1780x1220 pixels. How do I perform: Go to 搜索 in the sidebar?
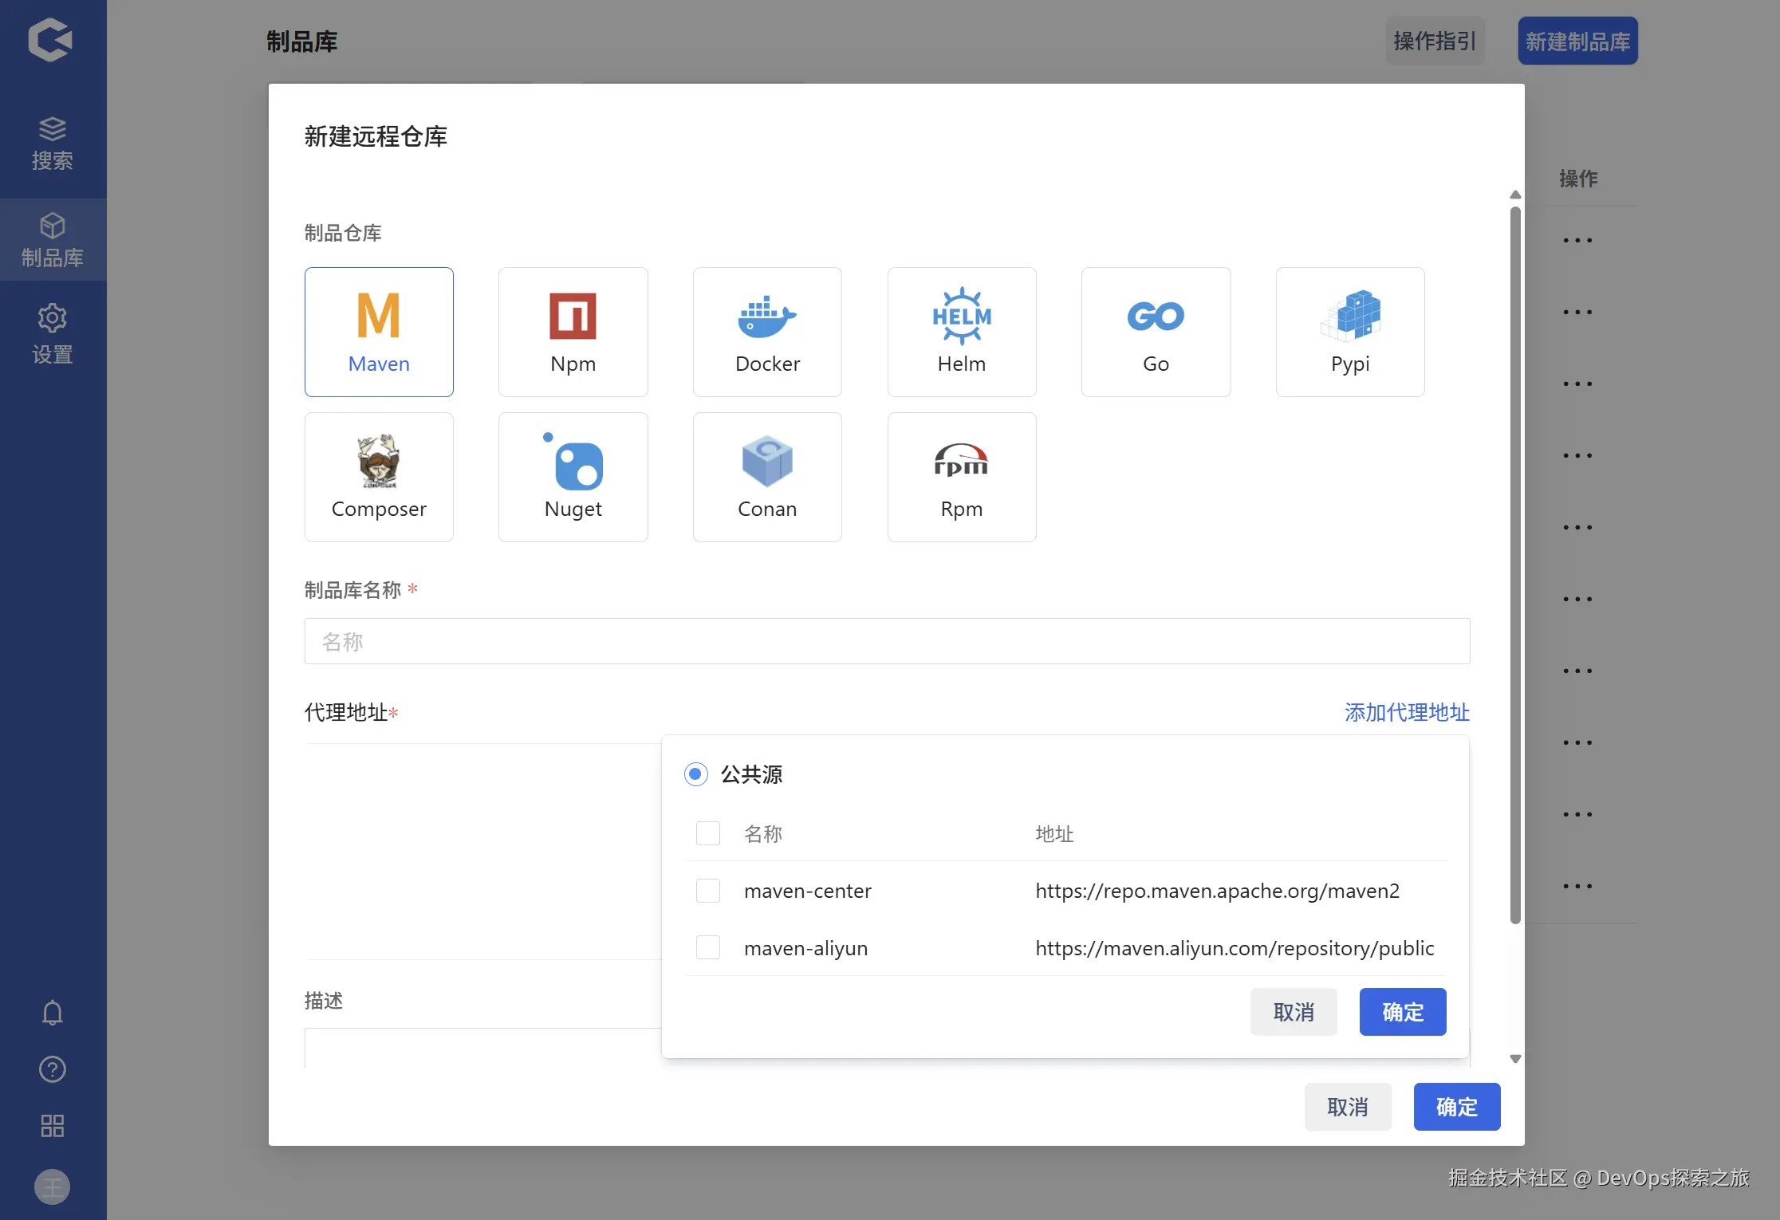point(52,144)
